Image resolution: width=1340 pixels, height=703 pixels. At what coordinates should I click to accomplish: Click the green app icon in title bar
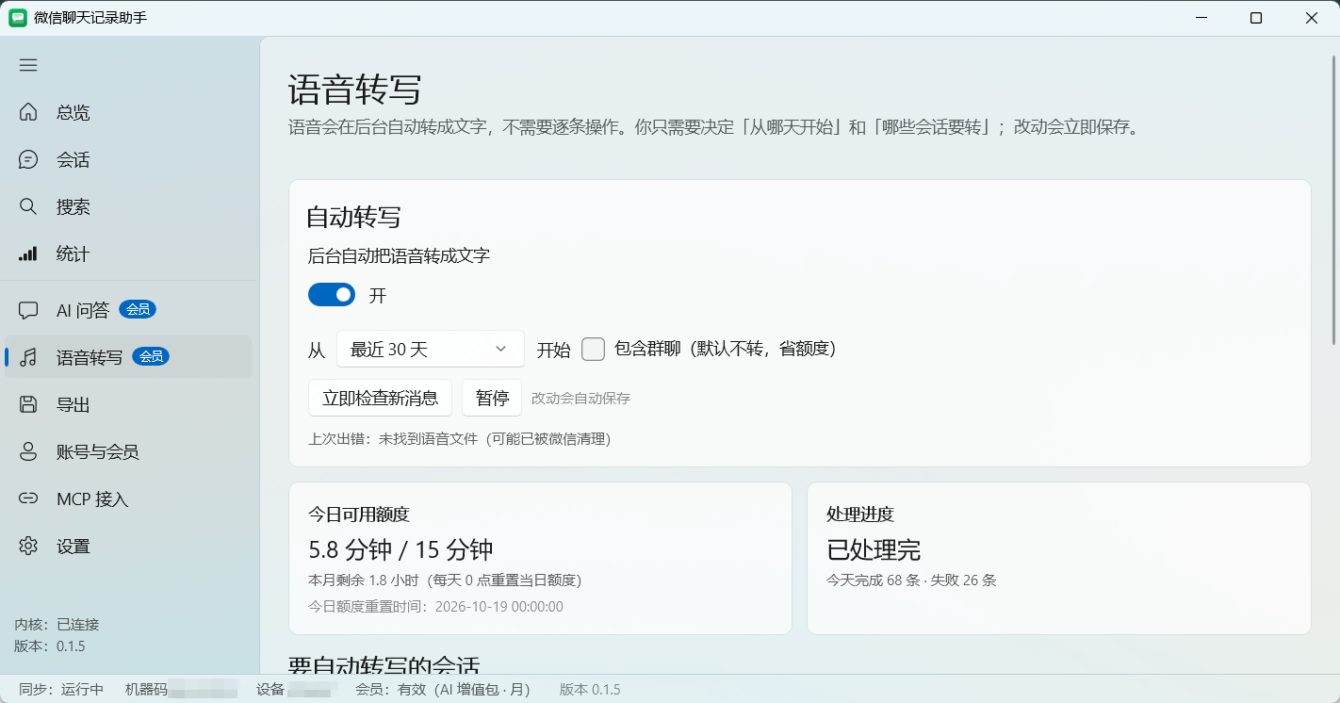click(x=18, y=18)
